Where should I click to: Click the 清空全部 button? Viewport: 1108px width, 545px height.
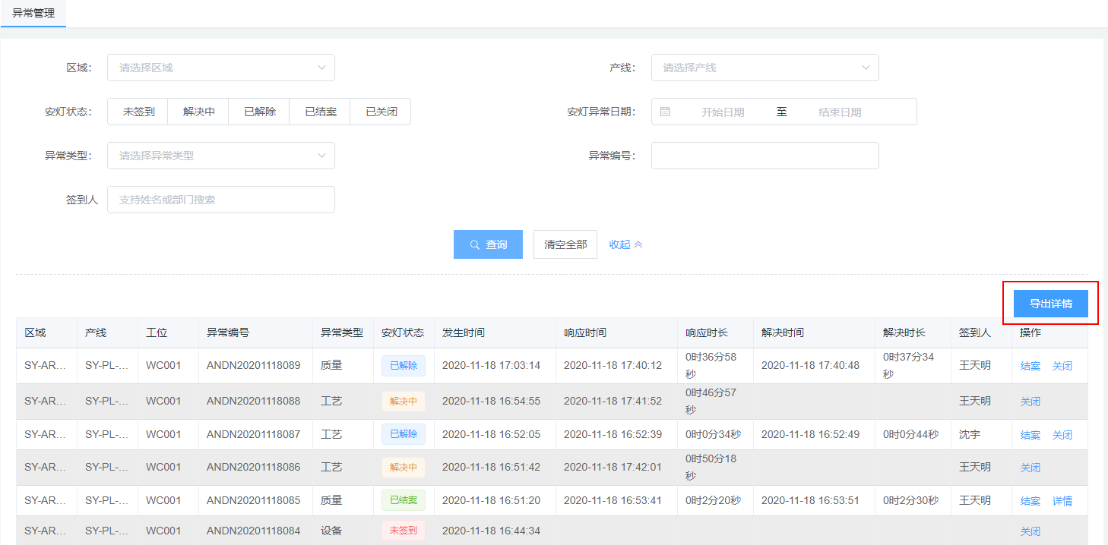565,244
